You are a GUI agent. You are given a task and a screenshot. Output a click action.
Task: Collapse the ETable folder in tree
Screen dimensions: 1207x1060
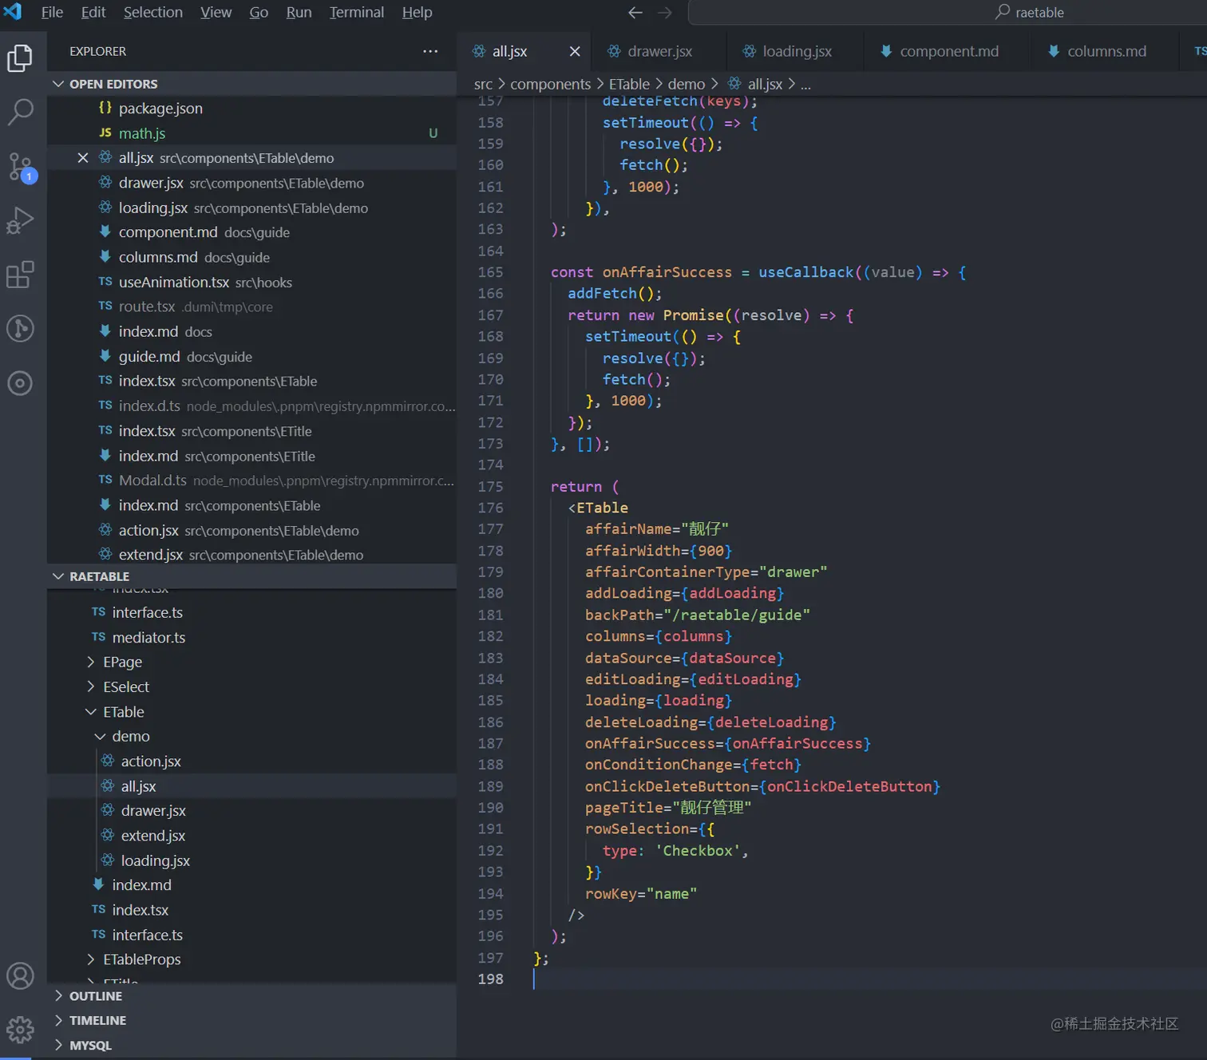coord(123,711)
